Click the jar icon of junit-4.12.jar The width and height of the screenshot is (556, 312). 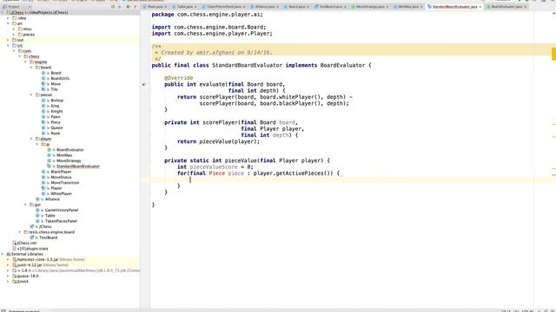click(15, 265)
